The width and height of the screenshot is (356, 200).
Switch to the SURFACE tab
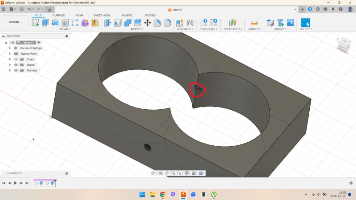(58, 15)
